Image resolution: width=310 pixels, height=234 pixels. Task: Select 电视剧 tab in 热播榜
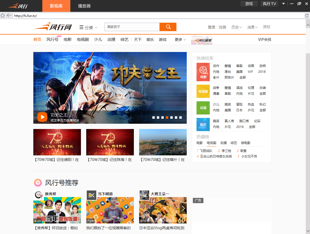click(x=211, y=143)
